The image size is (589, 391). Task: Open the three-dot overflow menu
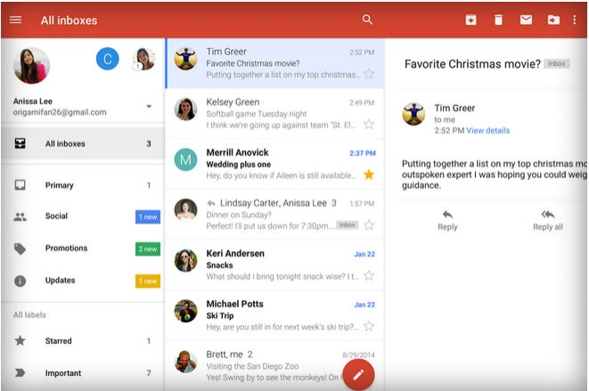575,20
